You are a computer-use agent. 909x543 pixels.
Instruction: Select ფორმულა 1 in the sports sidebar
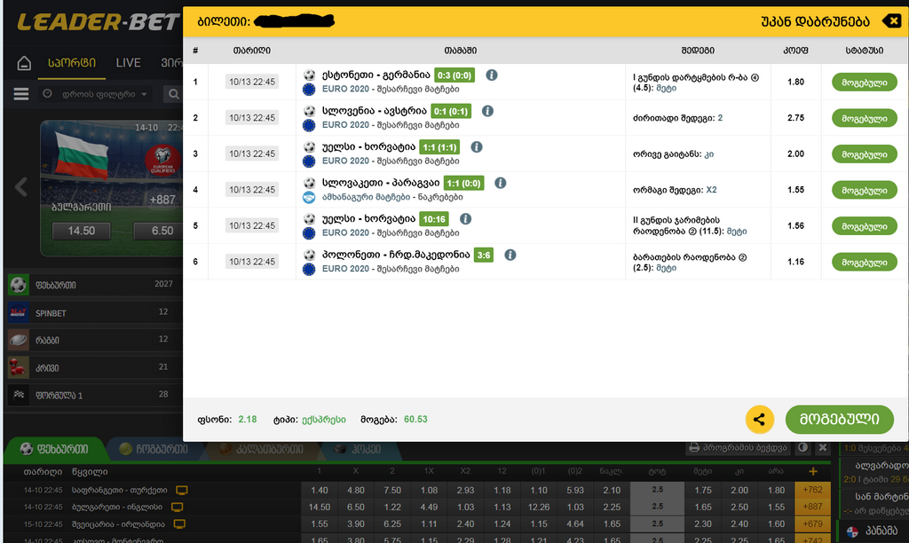point(92,395)
